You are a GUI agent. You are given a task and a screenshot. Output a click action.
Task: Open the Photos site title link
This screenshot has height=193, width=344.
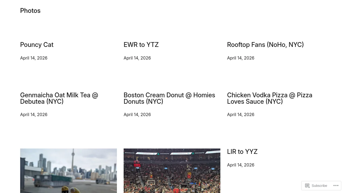(x=30, y=11)
